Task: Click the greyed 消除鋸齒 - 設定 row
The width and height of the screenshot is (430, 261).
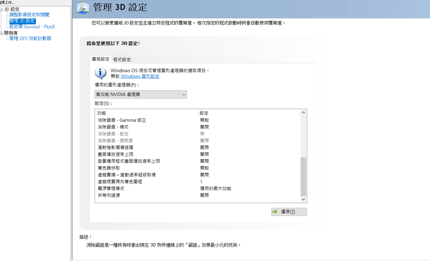Action: 198,134
